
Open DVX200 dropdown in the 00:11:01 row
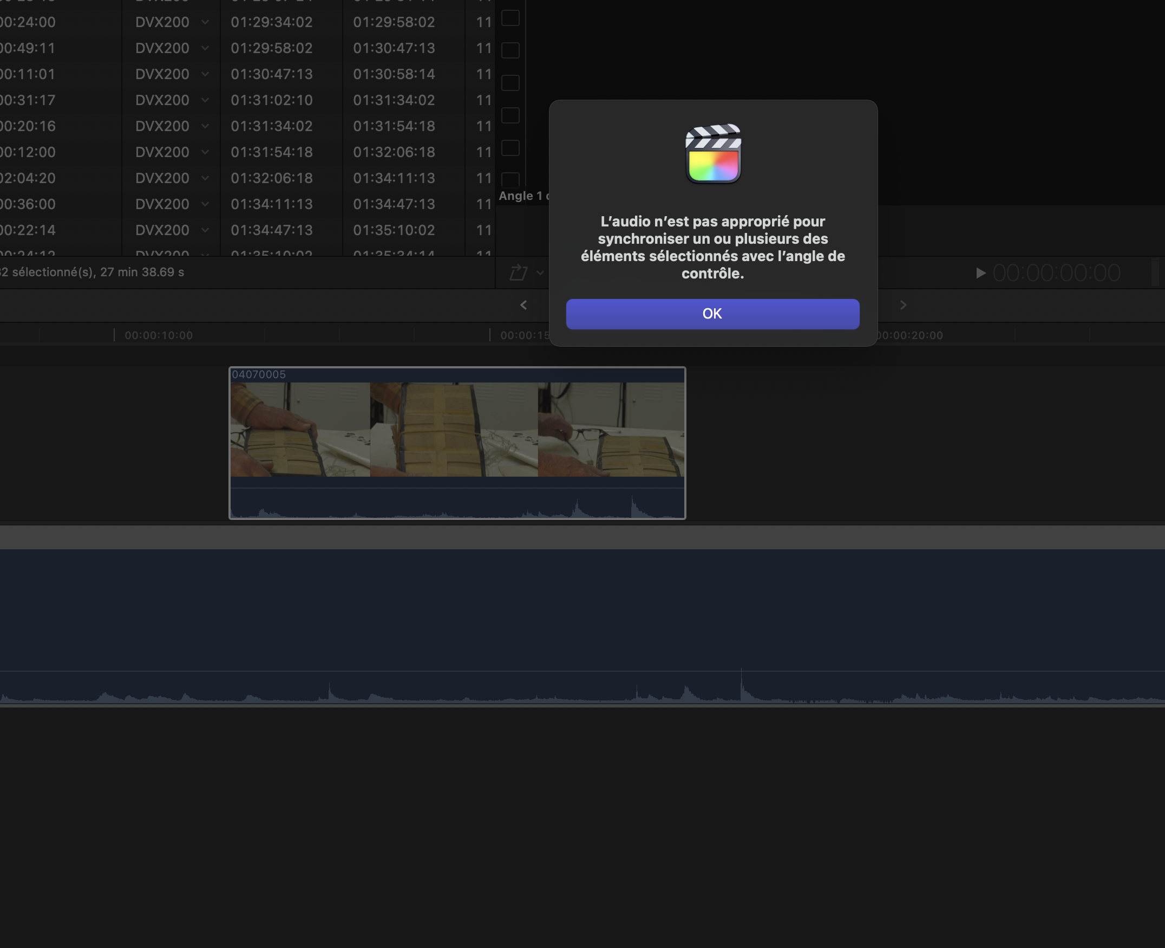[x=205, y=74]
